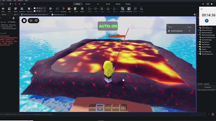This screenshot has height=121, width=216.
Task: Click the player row in leaderboard
Action: (x=181, y=31)
